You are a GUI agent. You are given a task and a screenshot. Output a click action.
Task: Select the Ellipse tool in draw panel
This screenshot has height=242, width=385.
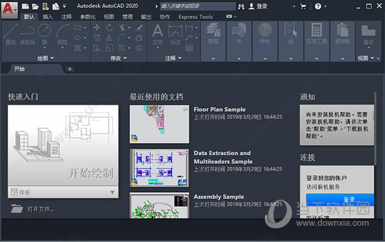pos(77,38)
